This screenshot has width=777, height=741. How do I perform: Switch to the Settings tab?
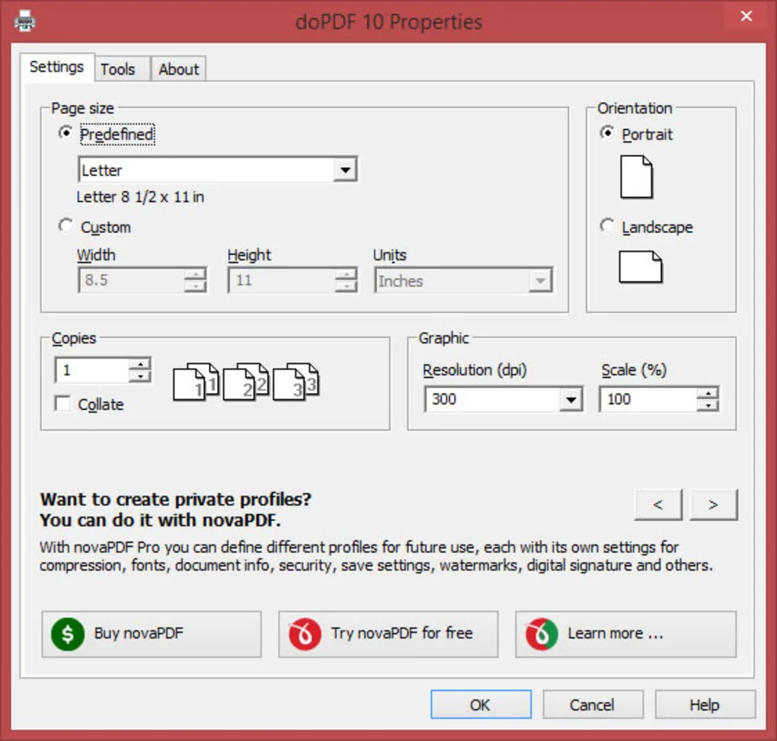(56, 67)
